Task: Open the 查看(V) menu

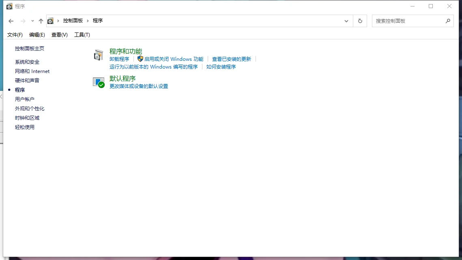Action: pyautogui.click(x=60, y=35)
